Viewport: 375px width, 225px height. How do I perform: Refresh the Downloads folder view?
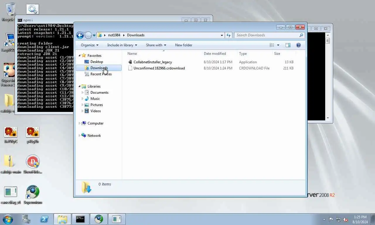(x=229, y=35)
